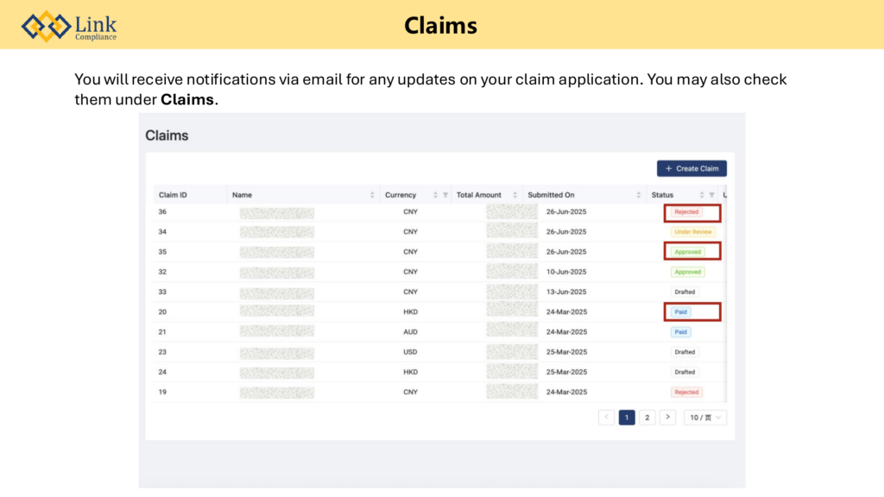The width and height of the screenshot is (884, 497).
Task: Click the Claim ID column header
Action: pos(173,195)
